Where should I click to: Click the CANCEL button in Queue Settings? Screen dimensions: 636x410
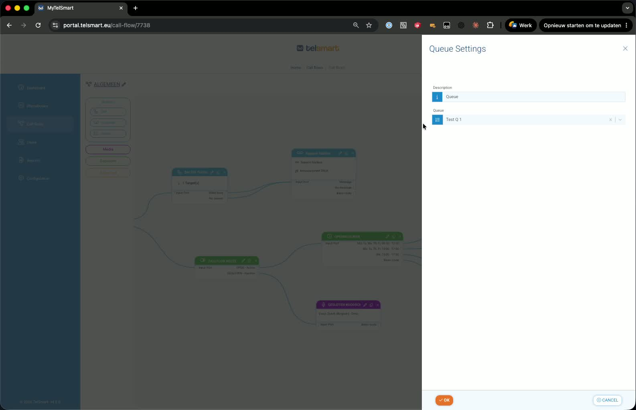(607, 400)
